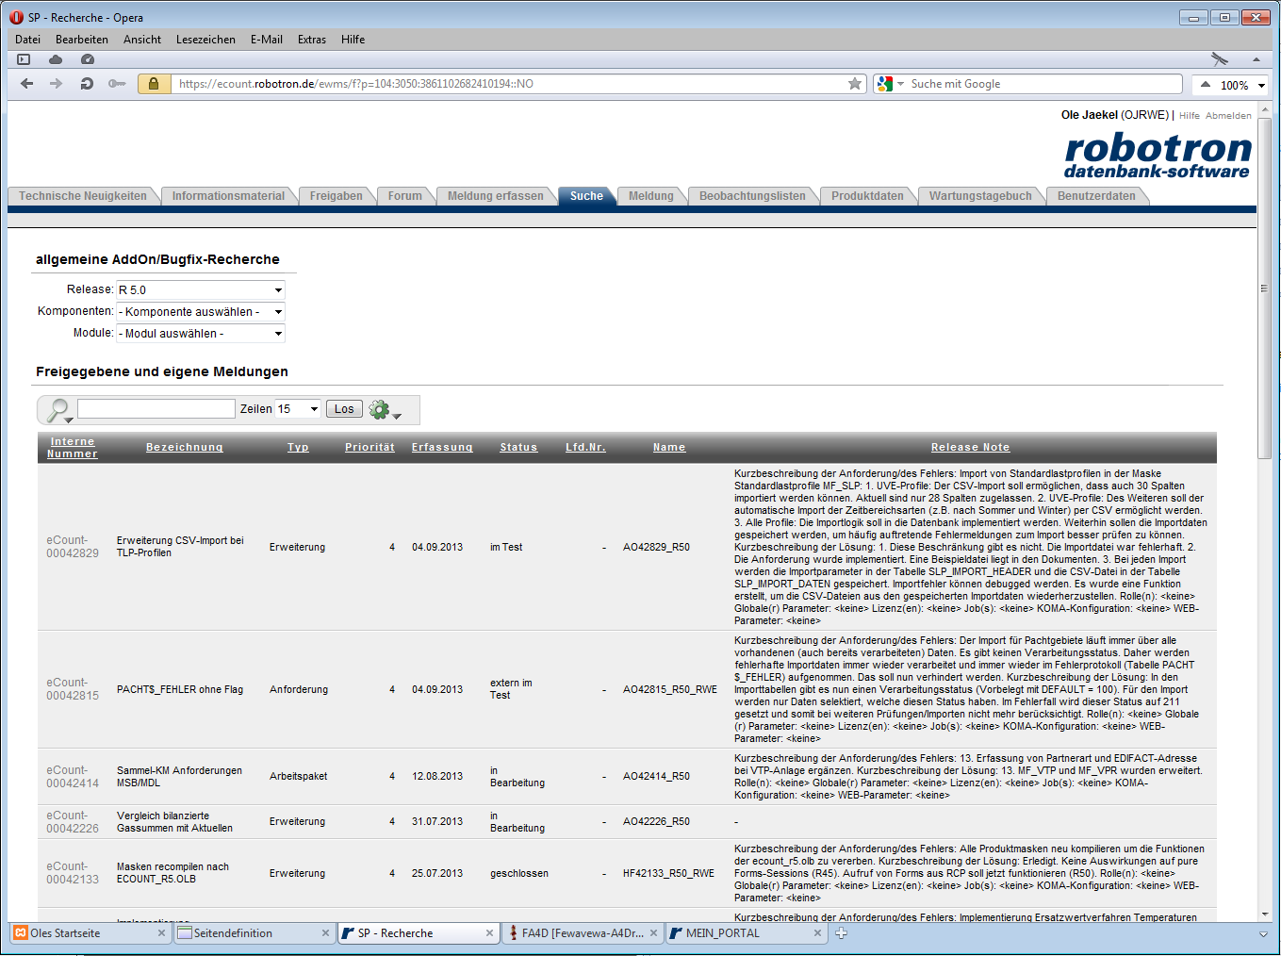Open the Module dropdown
The image size is (1281, 956).
(200, 333)
